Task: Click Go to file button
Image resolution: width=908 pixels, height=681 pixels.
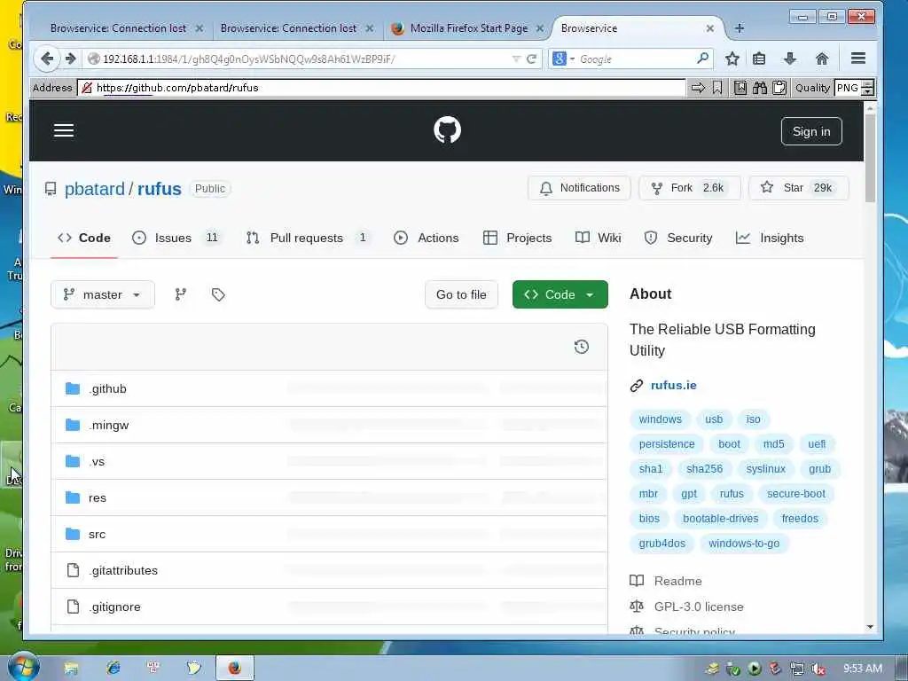Action: (x=461, y=294)
